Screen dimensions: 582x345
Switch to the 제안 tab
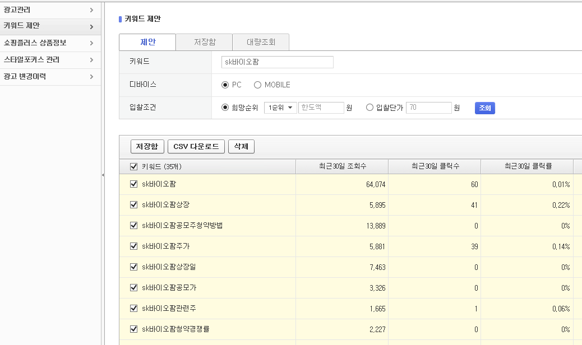147,42
